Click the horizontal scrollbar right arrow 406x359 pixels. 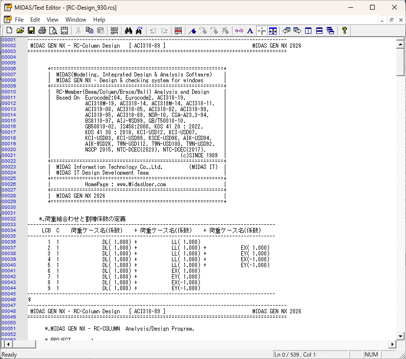coord(392,344)
